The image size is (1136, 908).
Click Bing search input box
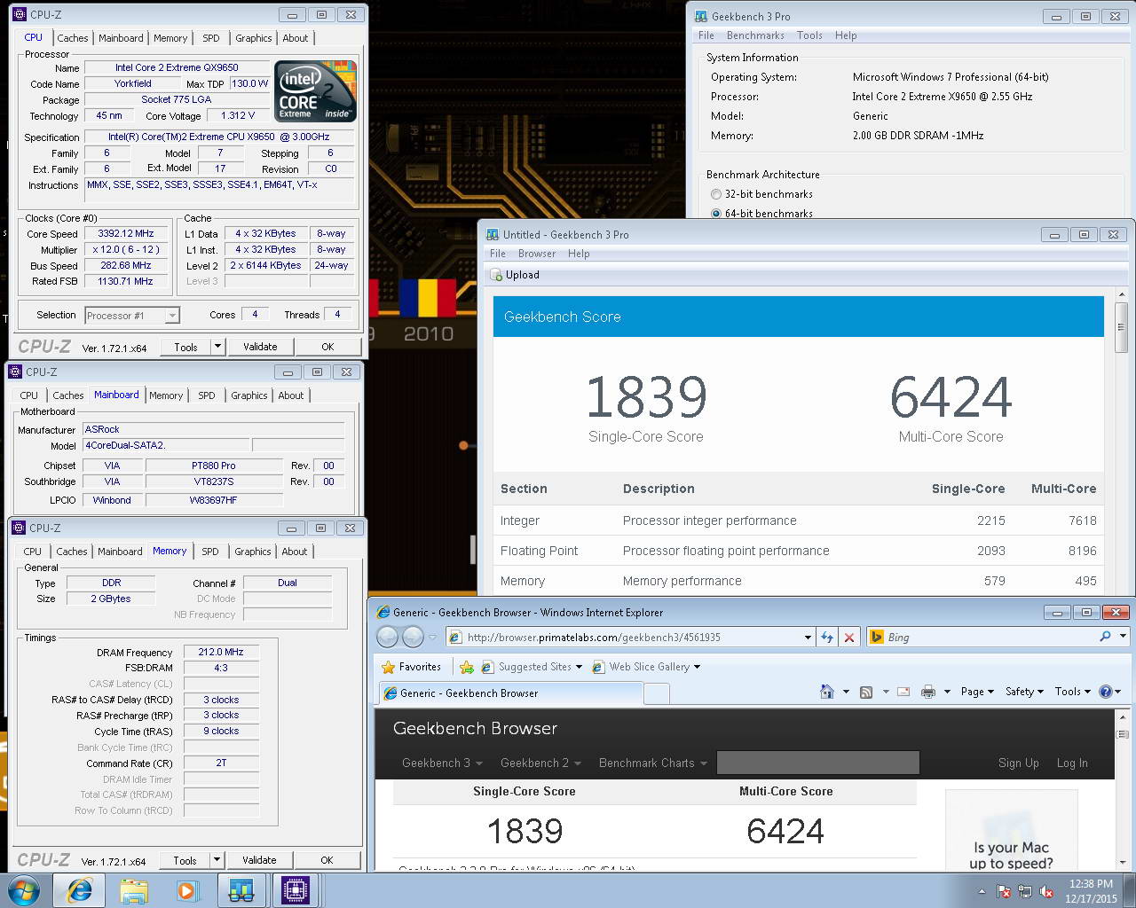(x=983, y=637)
